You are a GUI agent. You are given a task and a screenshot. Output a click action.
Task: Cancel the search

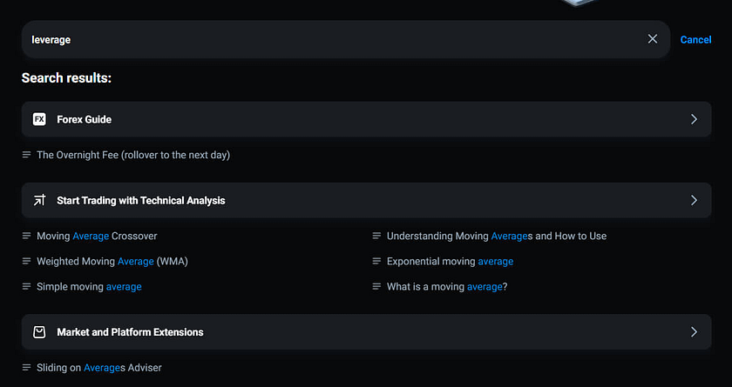[x=695, y=39]
